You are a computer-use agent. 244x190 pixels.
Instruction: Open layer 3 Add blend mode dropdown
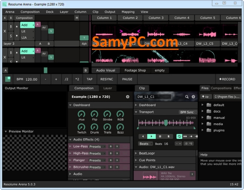[27, 25]
